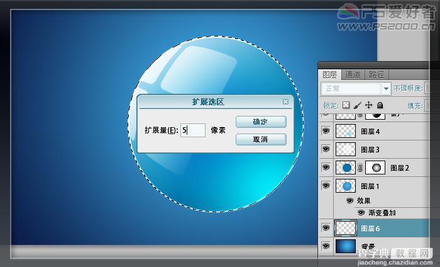Close the 扩展选区 dialog with its X
Viewport: 440px width, 267px height.
(x=285, y=101)
